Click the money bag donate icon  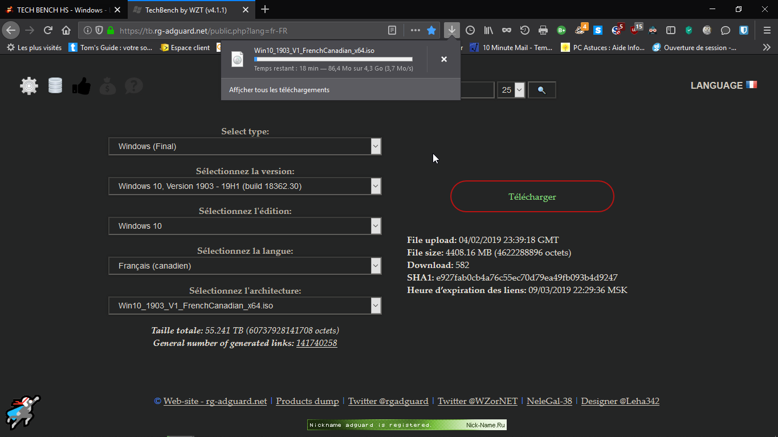108,86
